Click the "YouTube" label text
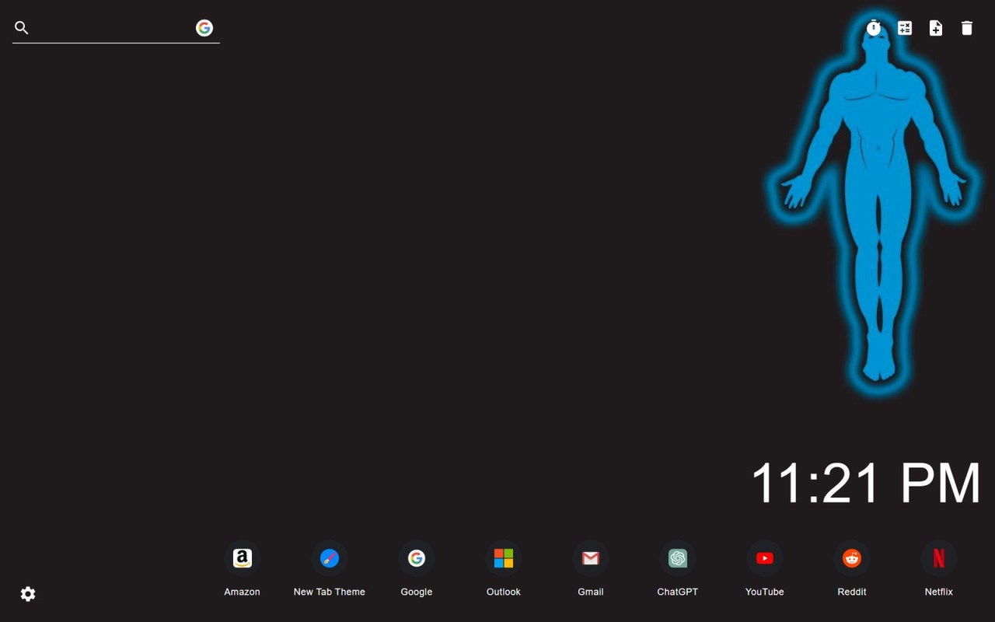Screen dimensions: 995x622 click(765, 592)
